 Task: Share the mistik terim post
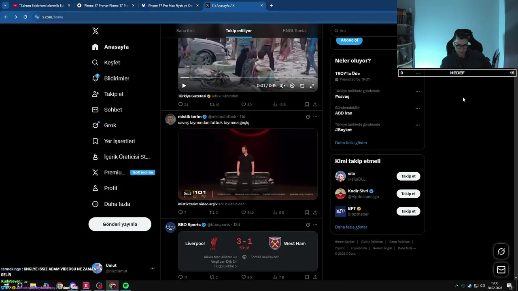(x=315, y=213)
